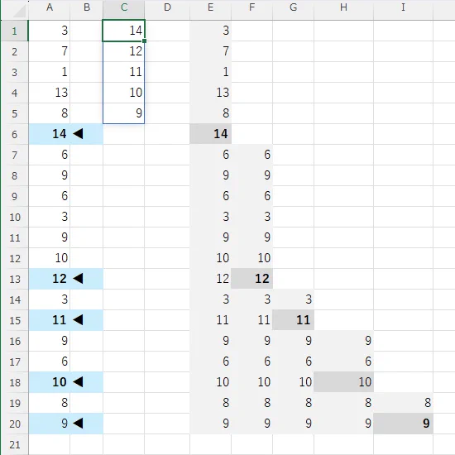Select row 13 header

(15, 279)
